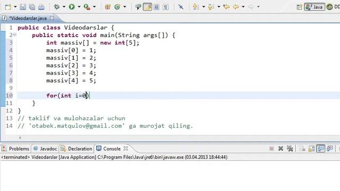
Task: Click the Save All icon
Action: click(x=32, y=7)
